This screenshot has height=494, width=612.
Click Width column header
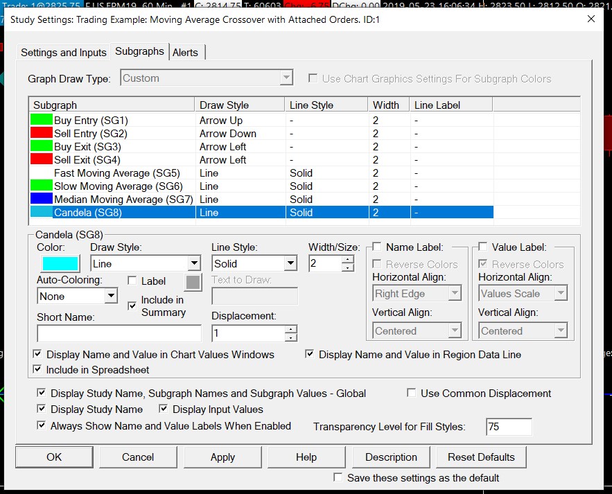[x=389, y=105]
